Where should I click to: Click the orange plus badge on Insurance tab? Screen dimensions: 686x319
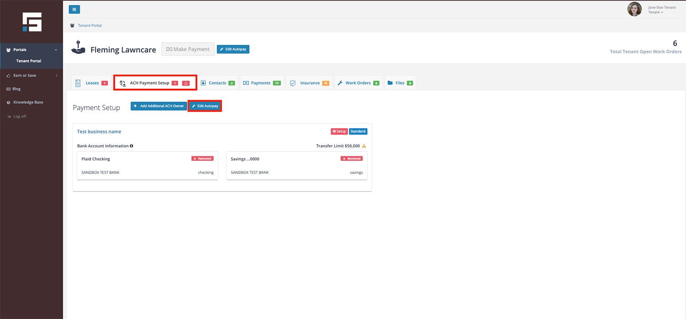pos(326,83)
